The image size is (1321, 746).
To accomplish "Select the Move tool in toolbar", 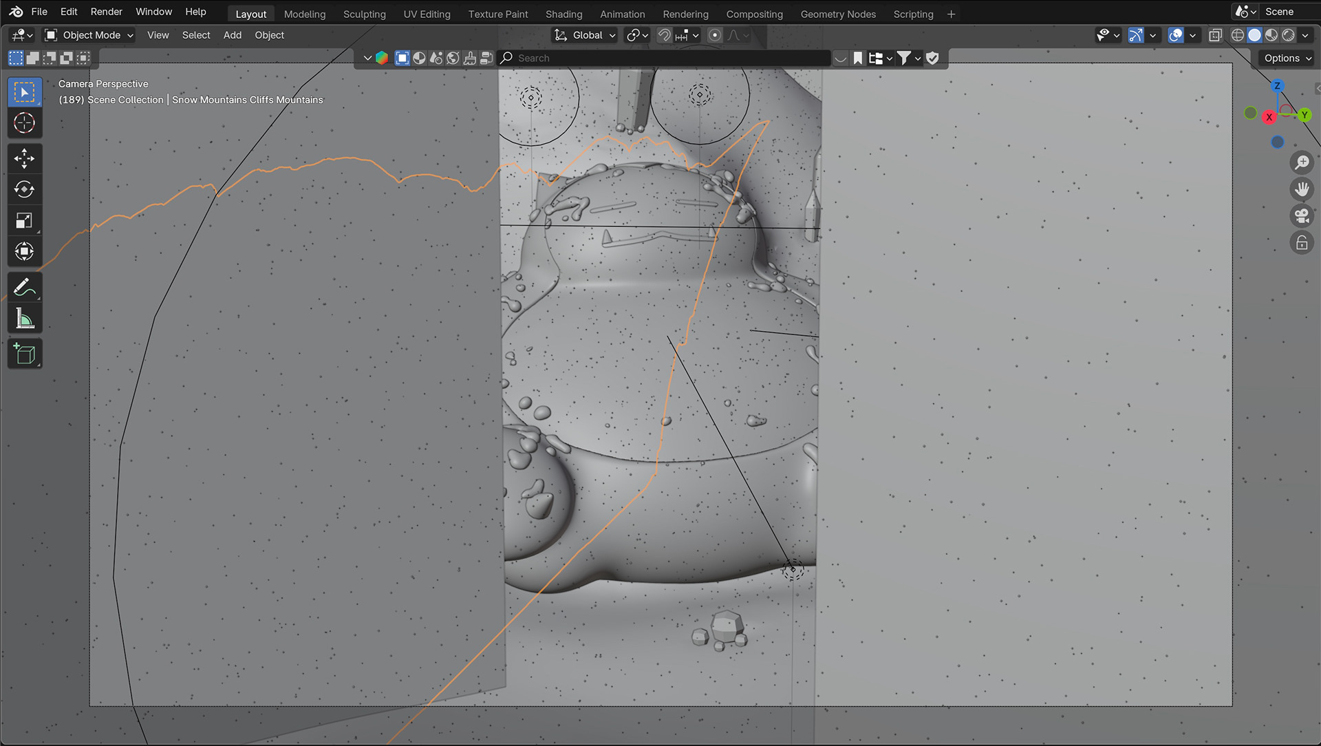I will click(x=24, y=159).
